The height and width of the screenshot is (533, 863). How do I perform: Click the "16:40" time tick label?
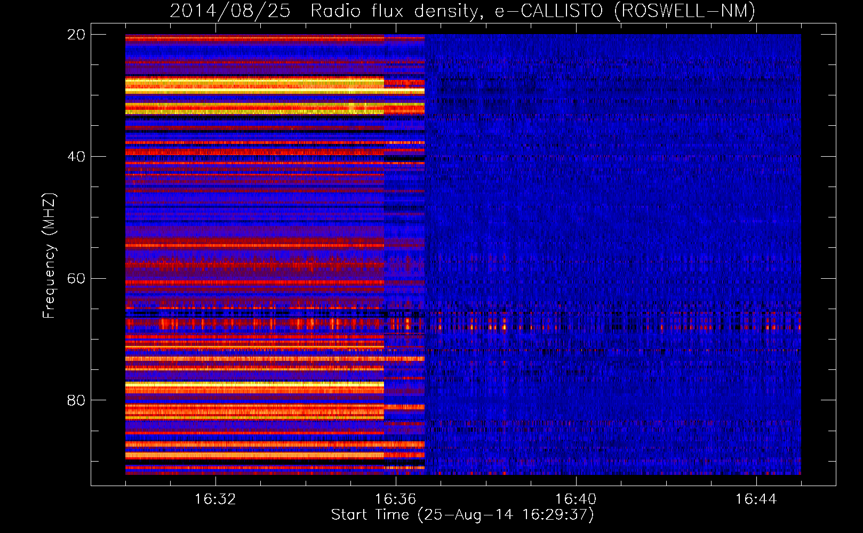(576, 499)
